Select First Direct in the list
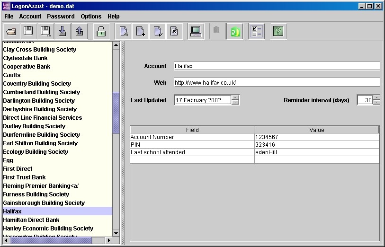The height and width of the screenshot is (247, 385). coord(57,169)
